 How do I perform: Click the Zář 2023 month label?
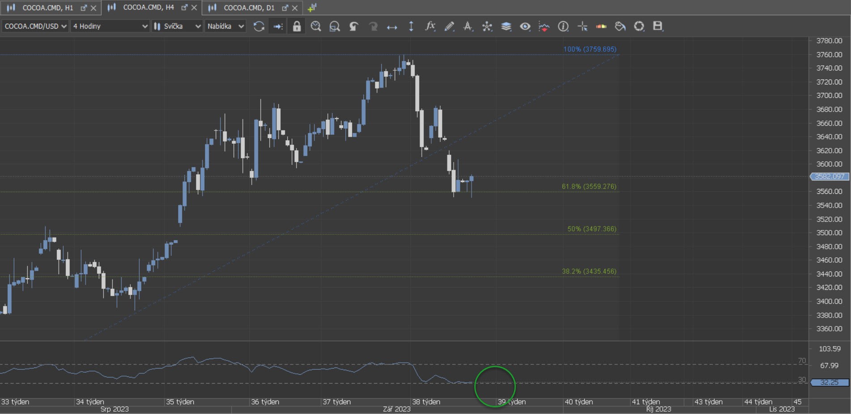point(396,409)
